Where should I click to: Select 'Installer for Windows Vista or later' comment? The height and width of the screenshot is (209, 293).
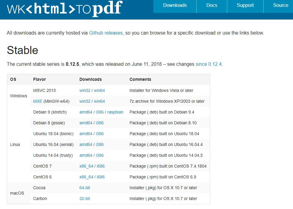[162, 90]
